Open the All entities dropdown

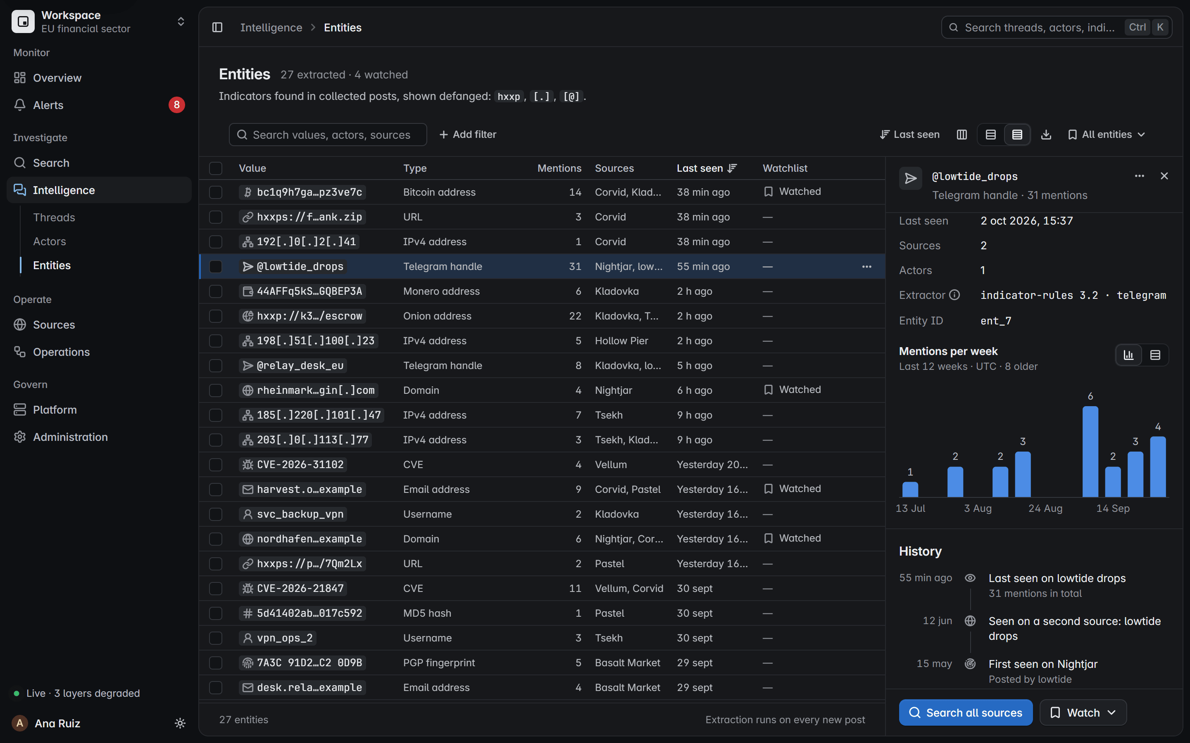(1107, 135)
